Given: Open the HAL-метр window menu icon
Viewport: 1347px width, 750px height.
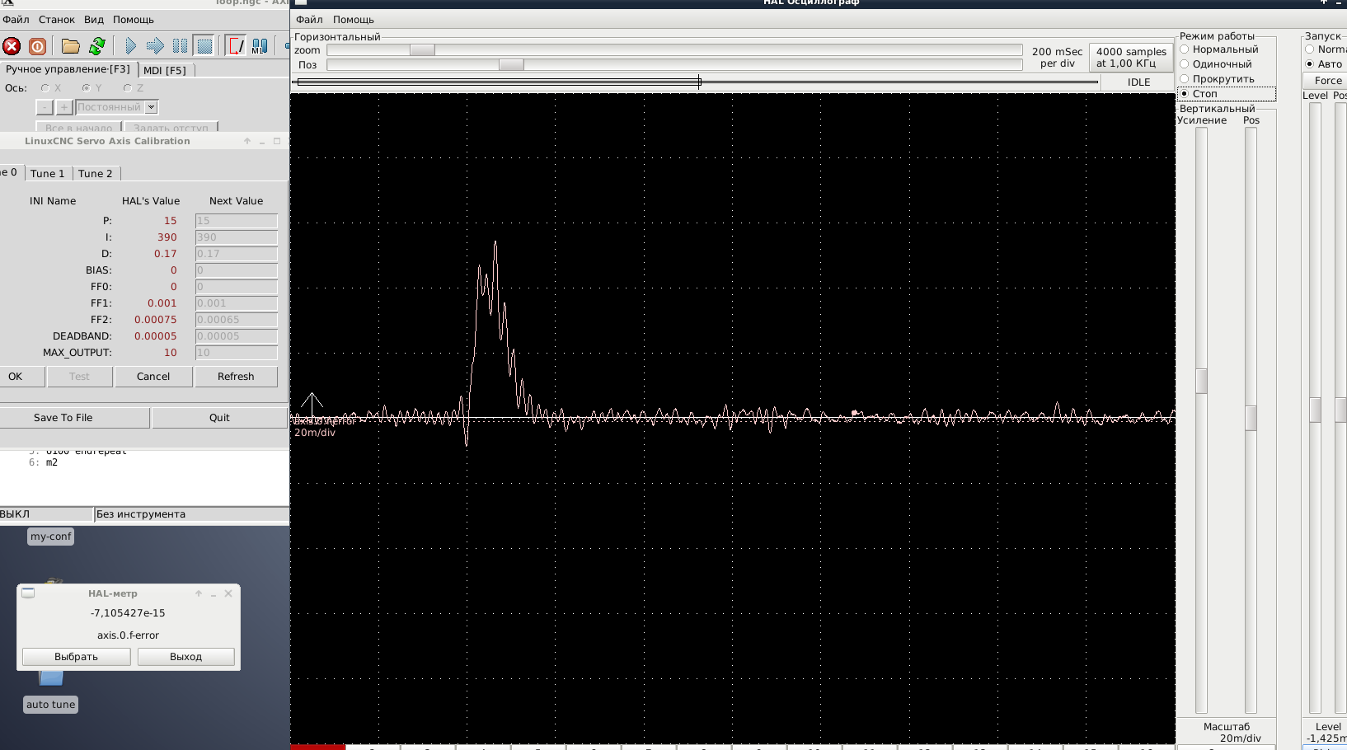Looking at the screenshot, I should click(28, 593).
